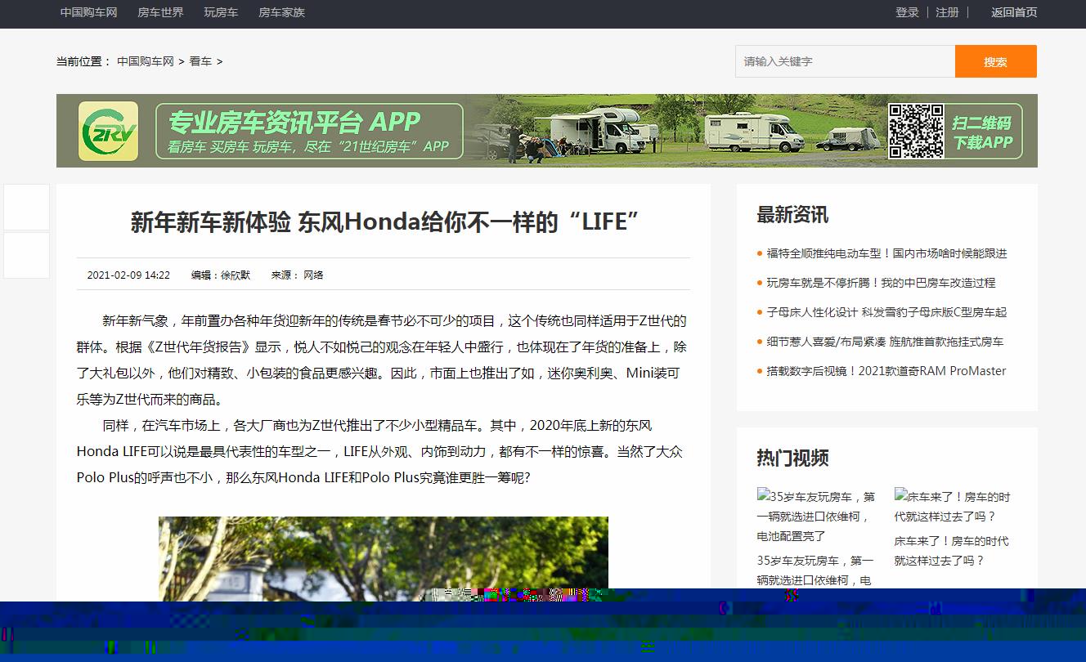Click the 登录 login link
1086x662 pixels.
pyautogui.click(x=907, y=12)
